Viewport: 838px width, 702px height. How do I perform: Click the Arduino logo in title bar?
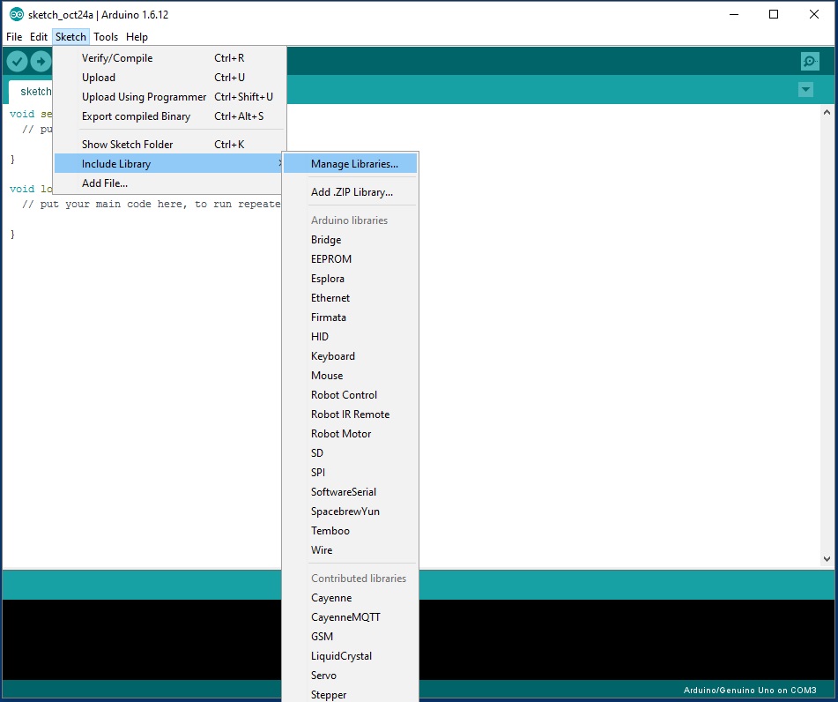pyautogui.click(x=17, y=14)
